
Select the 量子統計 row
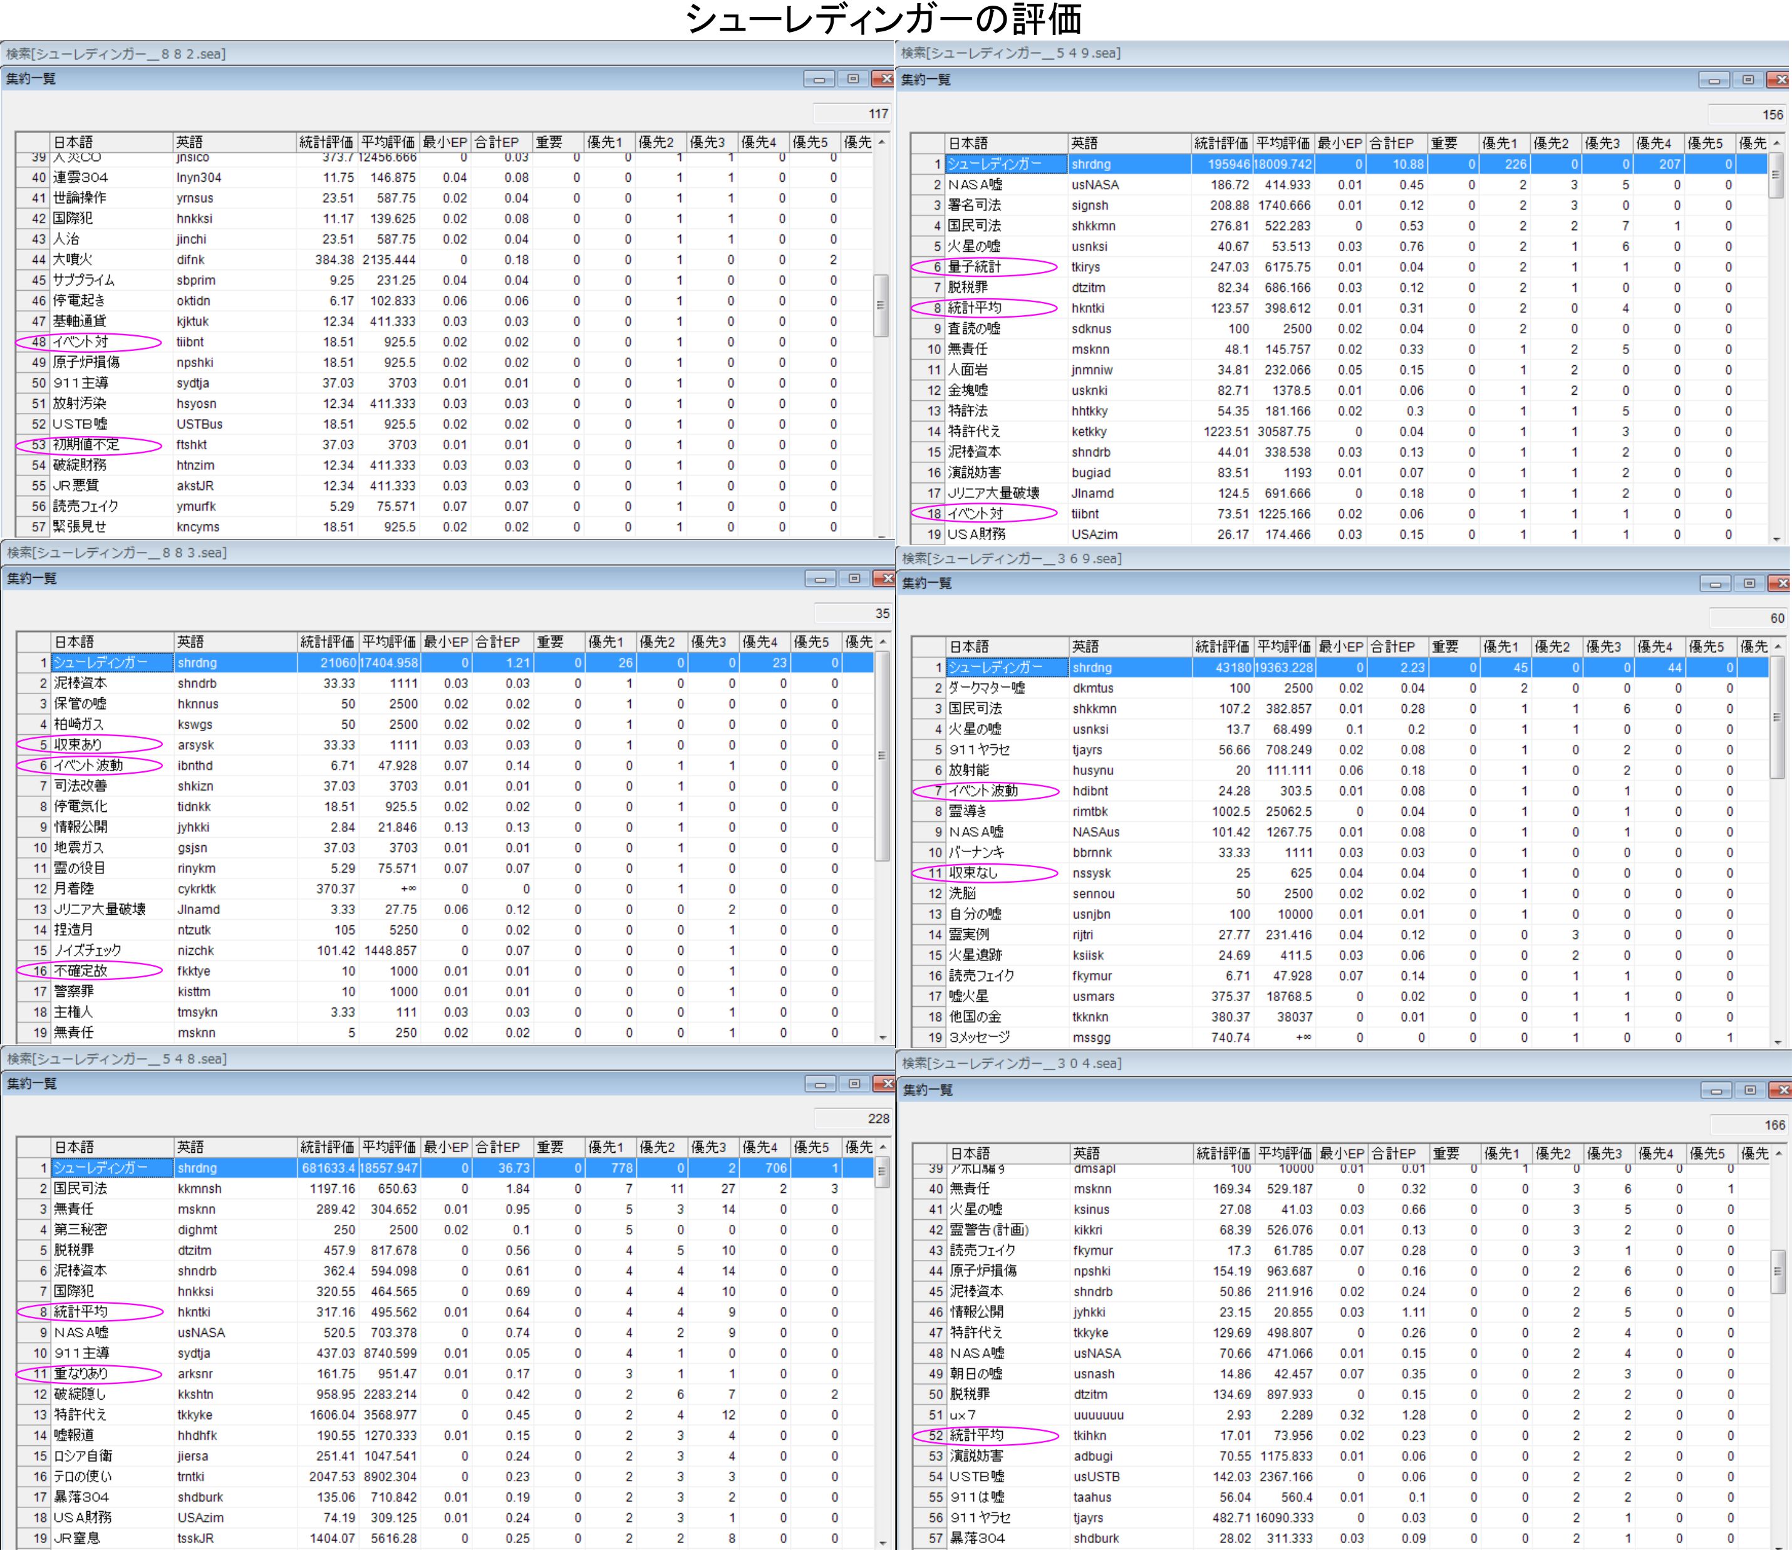(x=974, y=268)
